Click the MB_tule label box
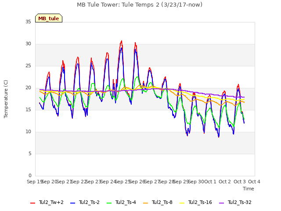The width and height of the screenshot is (281, 211). (49, 18)
